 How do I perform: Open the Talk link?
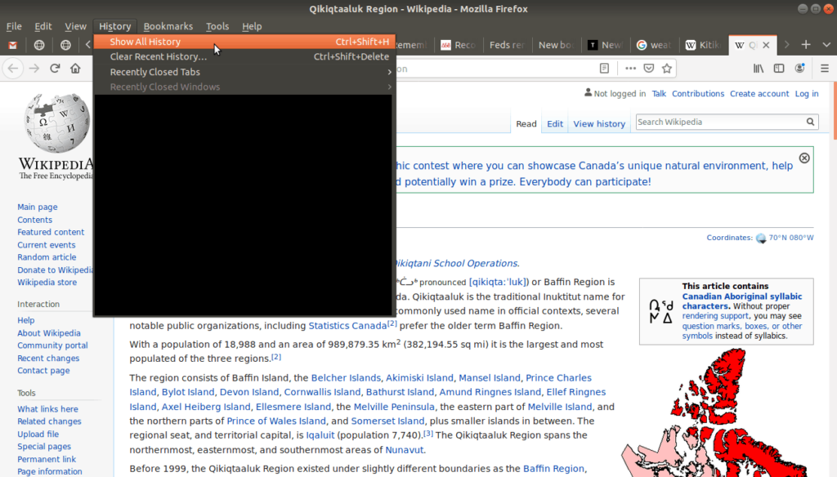pos(659,94)
